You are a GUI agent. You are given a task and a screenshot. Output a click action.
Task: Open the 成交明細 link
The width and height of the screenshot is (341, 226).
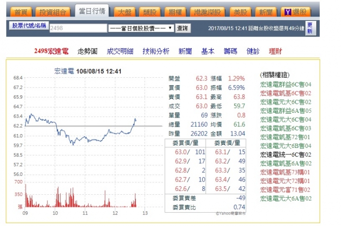tap(120, 51)
